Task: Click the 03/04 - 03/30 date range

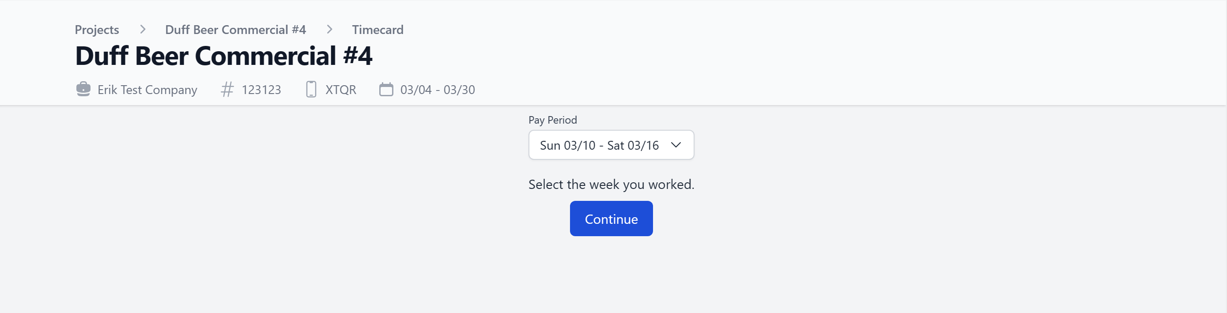Action: pos(437,90)
